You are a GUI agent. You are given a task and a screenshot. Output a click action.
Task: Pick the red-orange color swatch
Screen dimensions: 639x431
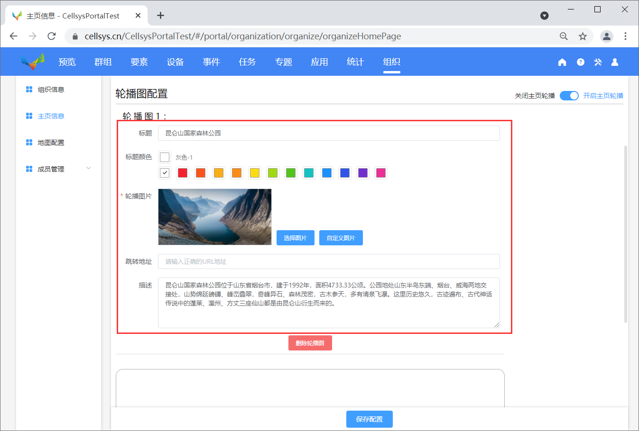pyautogui.click(x=201, y=173)
